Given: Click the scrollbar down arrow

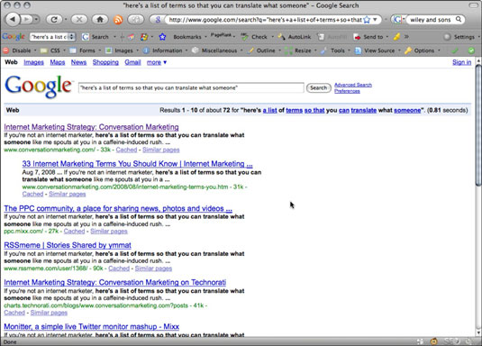Looking at the screenshot, I should pos(478,332).
